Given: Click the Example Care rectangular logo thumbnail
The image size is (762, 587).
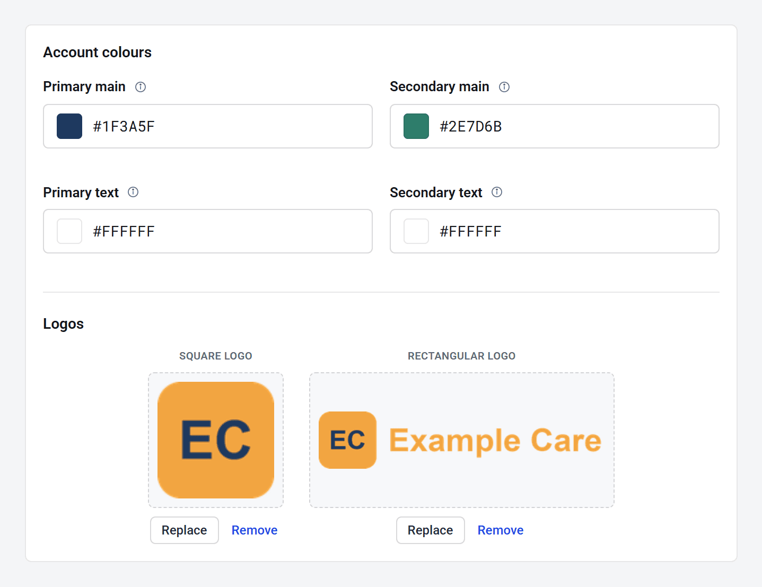Looking at the screenshot, I should click(x=462, y=440).
